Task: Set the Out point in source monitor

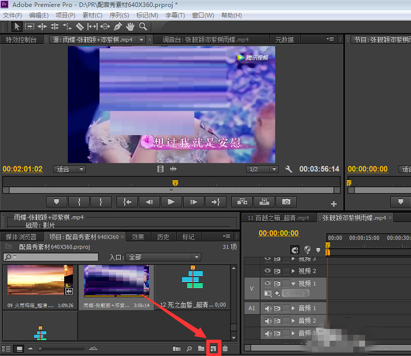Action: point(101,202)
